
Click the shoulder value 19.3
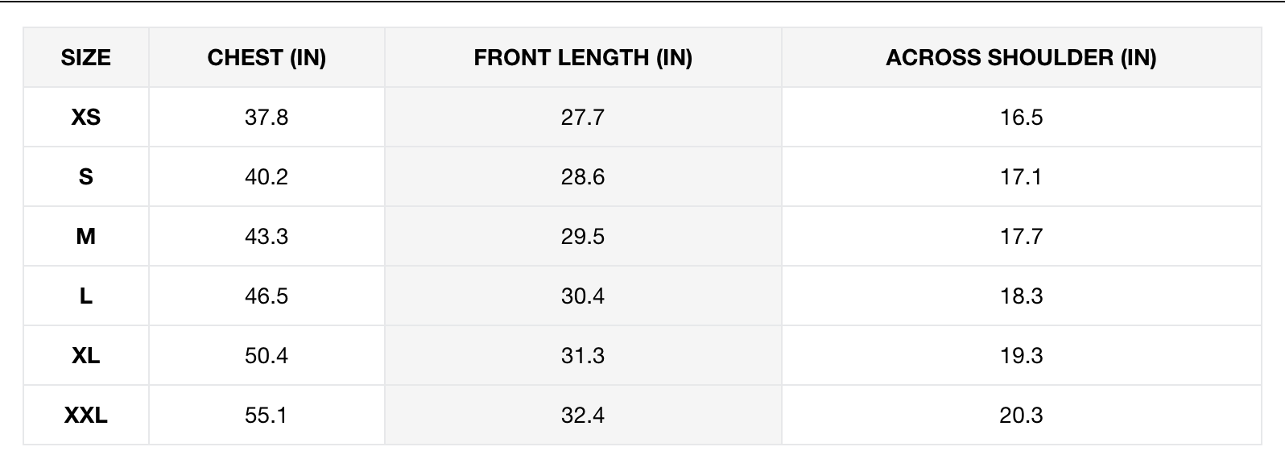(1022, 356)
